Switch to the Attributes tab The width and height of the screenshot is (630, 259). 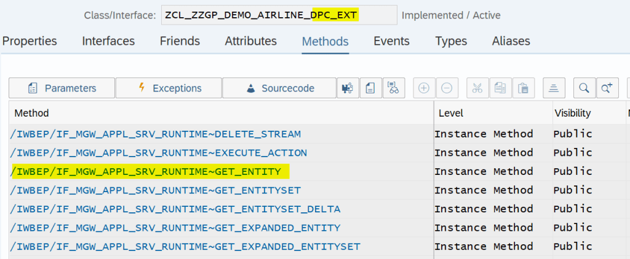click(250, 41)
